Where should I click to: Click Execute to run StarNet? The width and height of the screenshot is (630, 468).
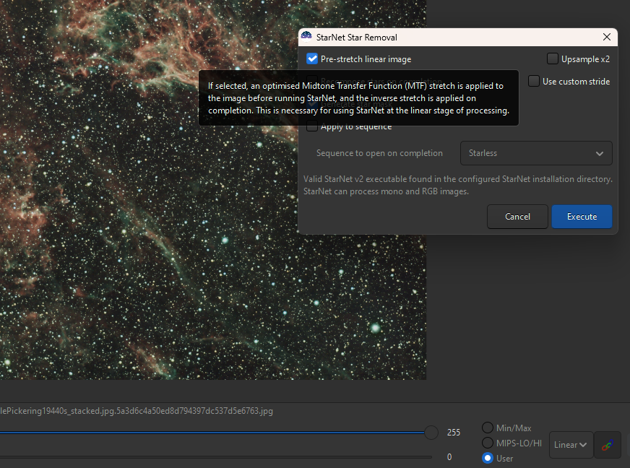click(x=582, y=217)
